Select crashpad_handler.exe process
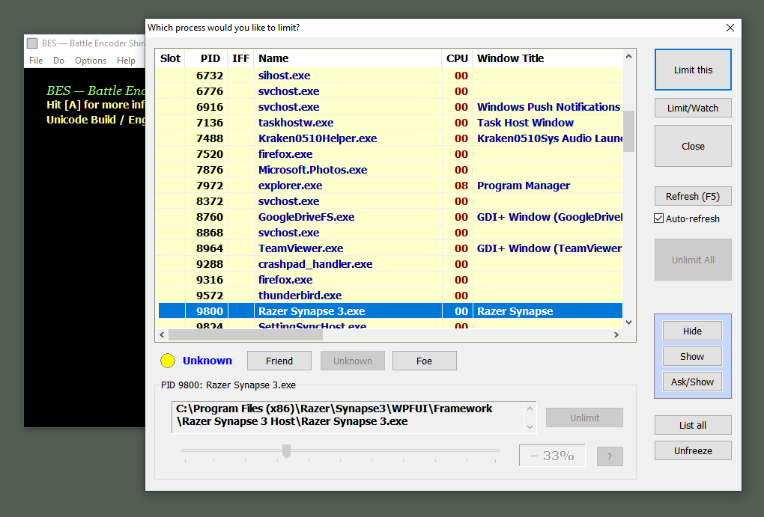The height and width of the screenshot is (517, 764). coord(390,264)
